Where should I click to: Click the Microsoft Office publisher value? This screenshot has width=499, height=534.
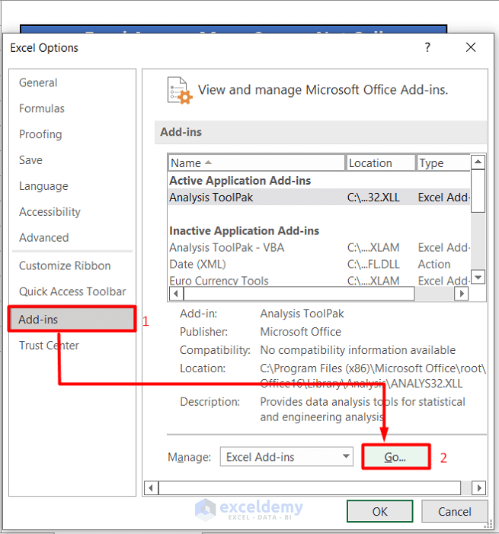tap(300, 332)
